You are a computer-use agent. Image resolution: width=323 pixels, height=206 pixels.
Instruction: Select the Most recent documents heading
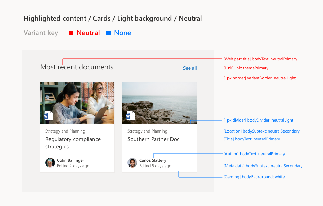point(77,67)
